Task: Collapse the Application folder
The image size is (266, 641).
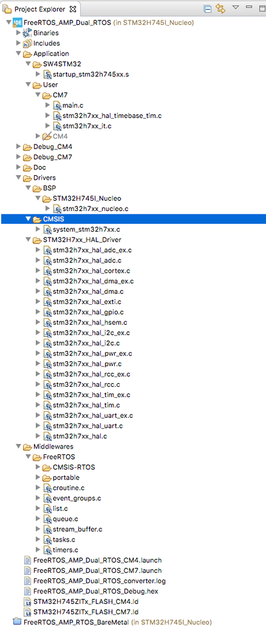Action: tap(19, 53)
